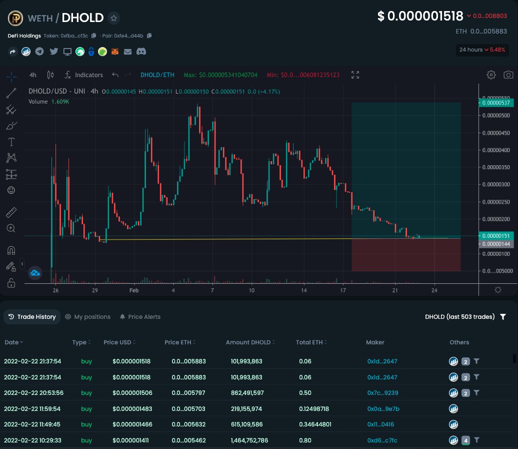Open maker 0x0a...9e7b address link

383,408
